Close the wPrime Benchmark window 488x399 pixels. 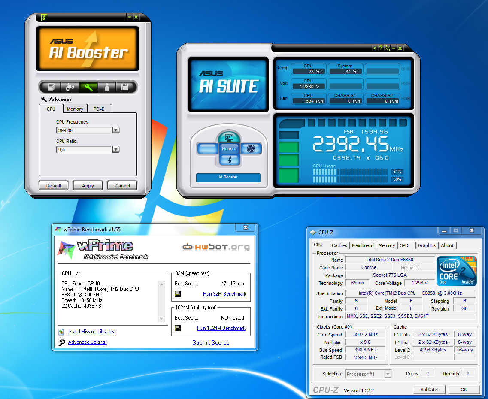coord(246,227)
